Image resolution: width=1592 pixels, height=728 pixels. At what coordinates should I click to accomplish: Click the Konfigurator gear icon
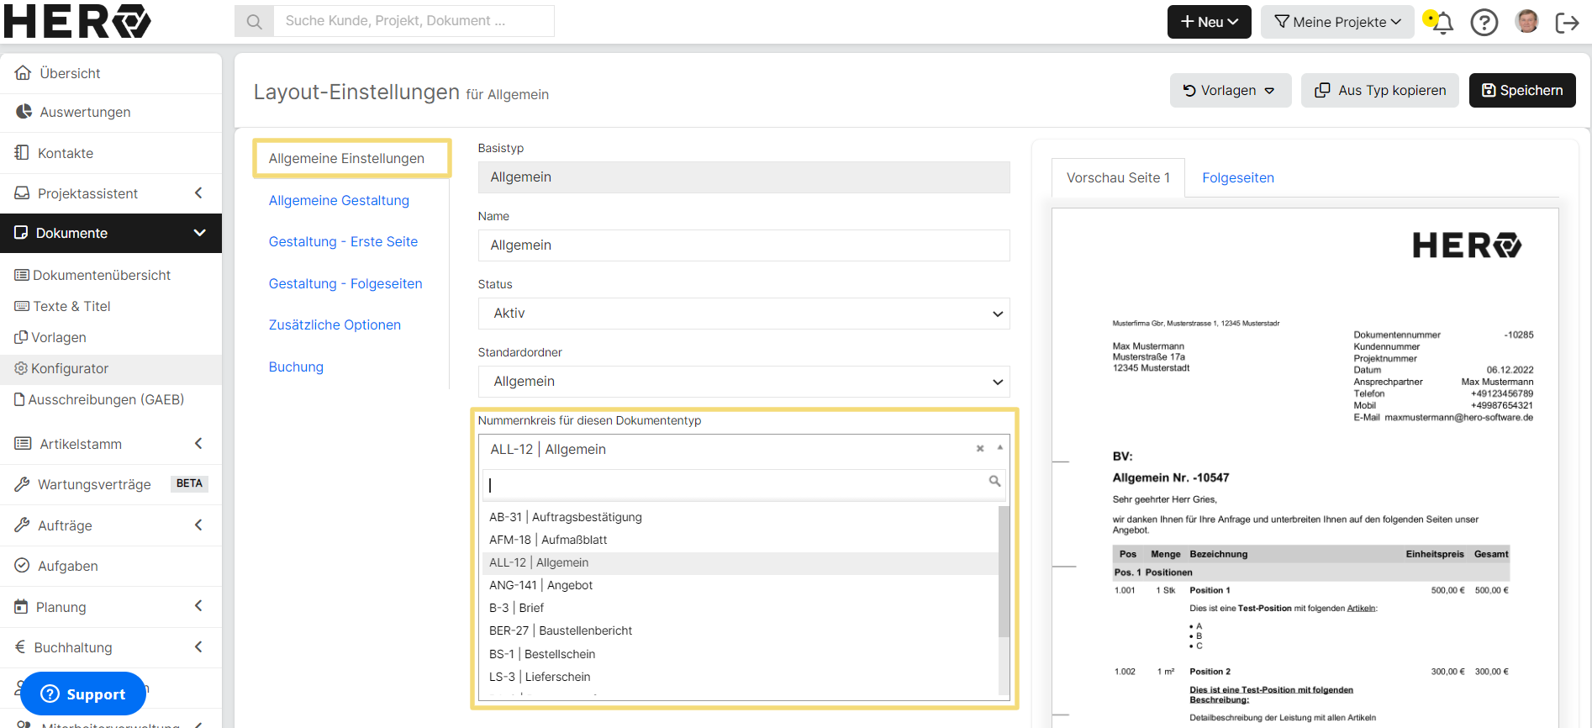coord(21,368)
